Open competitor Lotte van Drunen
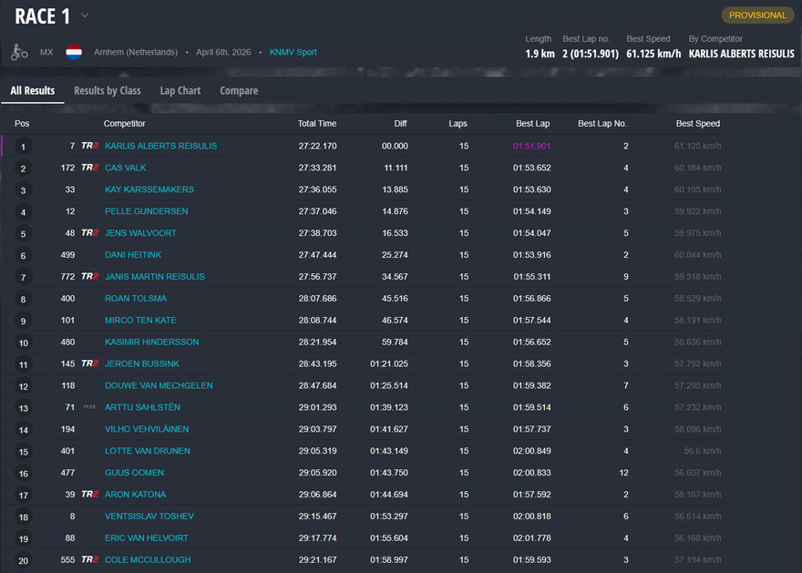Image resolution: width=802 pixels, height=573 pixels. tap(147, 451)
